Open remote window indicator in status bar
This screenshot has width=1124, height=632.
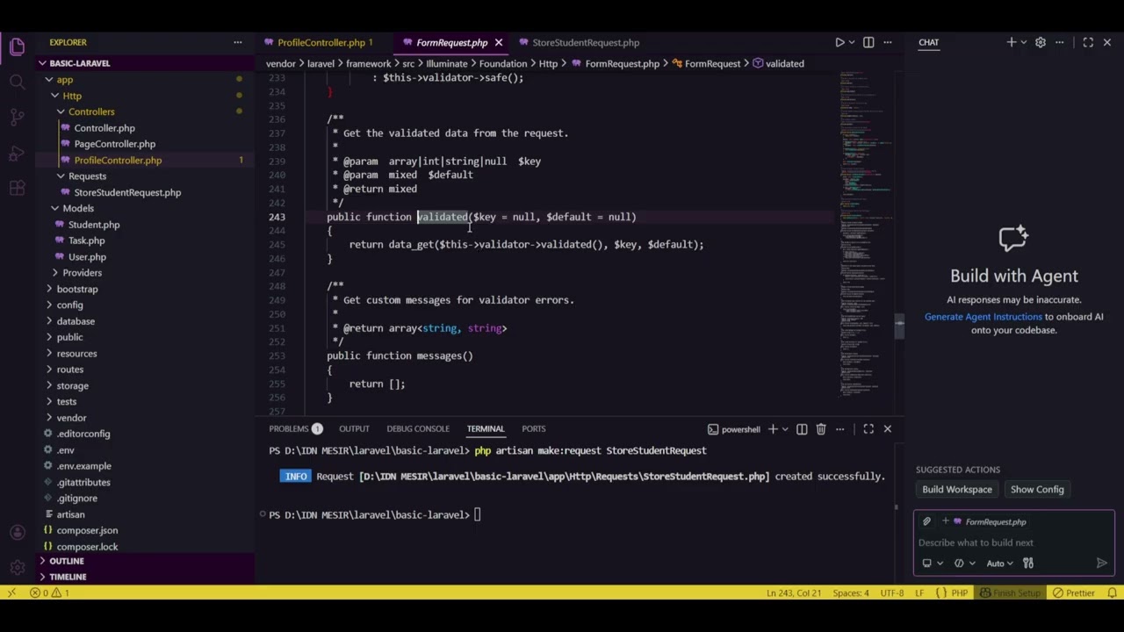pos(11,593)
